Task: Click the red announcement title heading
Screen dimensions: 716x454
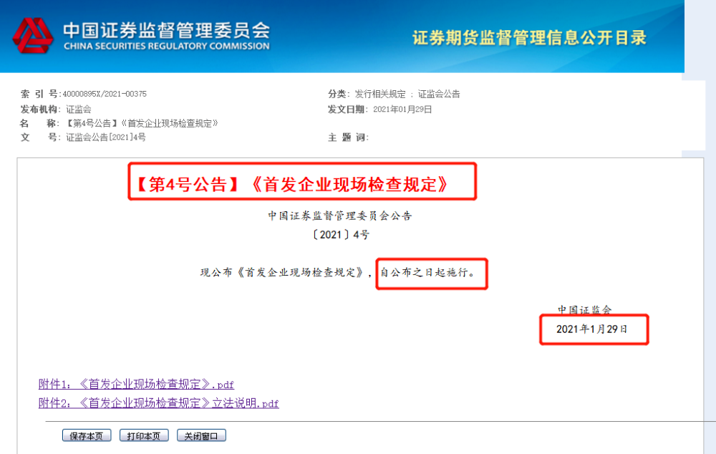Action: [292, 185]
